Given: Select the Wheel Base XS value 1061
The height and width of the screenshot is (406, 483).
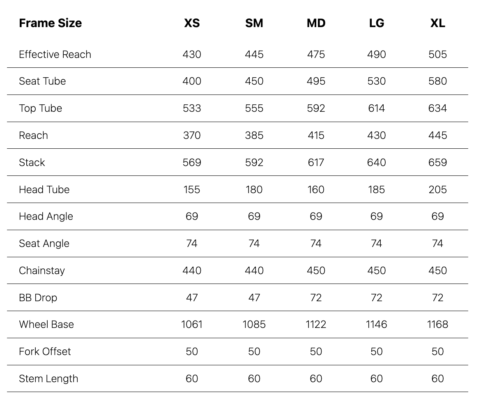Looking at the screenshot, I should (192, 324).
